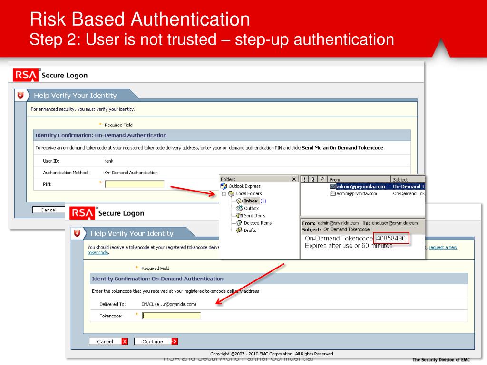This screenshot has width=487, height=365.
Task: Select the highlighted admin@prymida.com message
Action: click(363, 186)
